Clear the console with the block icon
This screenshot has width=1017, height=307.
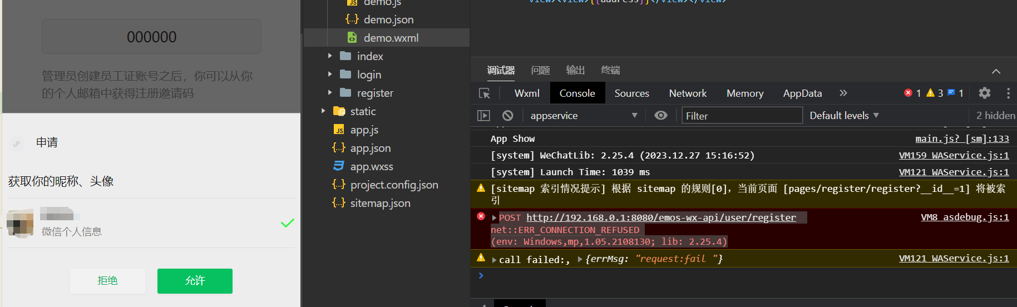point(507,116)
